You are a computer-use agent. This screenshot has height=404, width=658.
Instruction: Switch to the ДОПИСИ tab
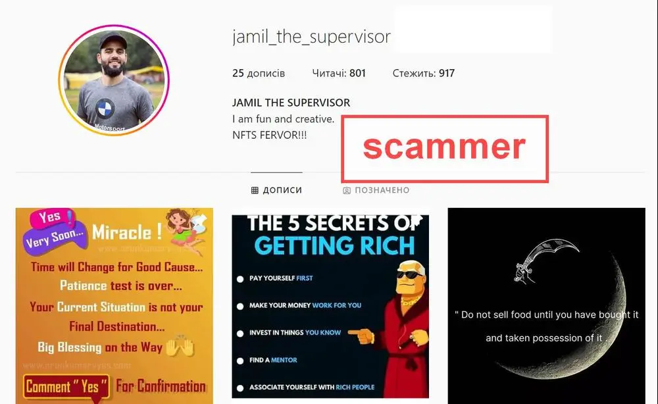(x=276, y=190)
